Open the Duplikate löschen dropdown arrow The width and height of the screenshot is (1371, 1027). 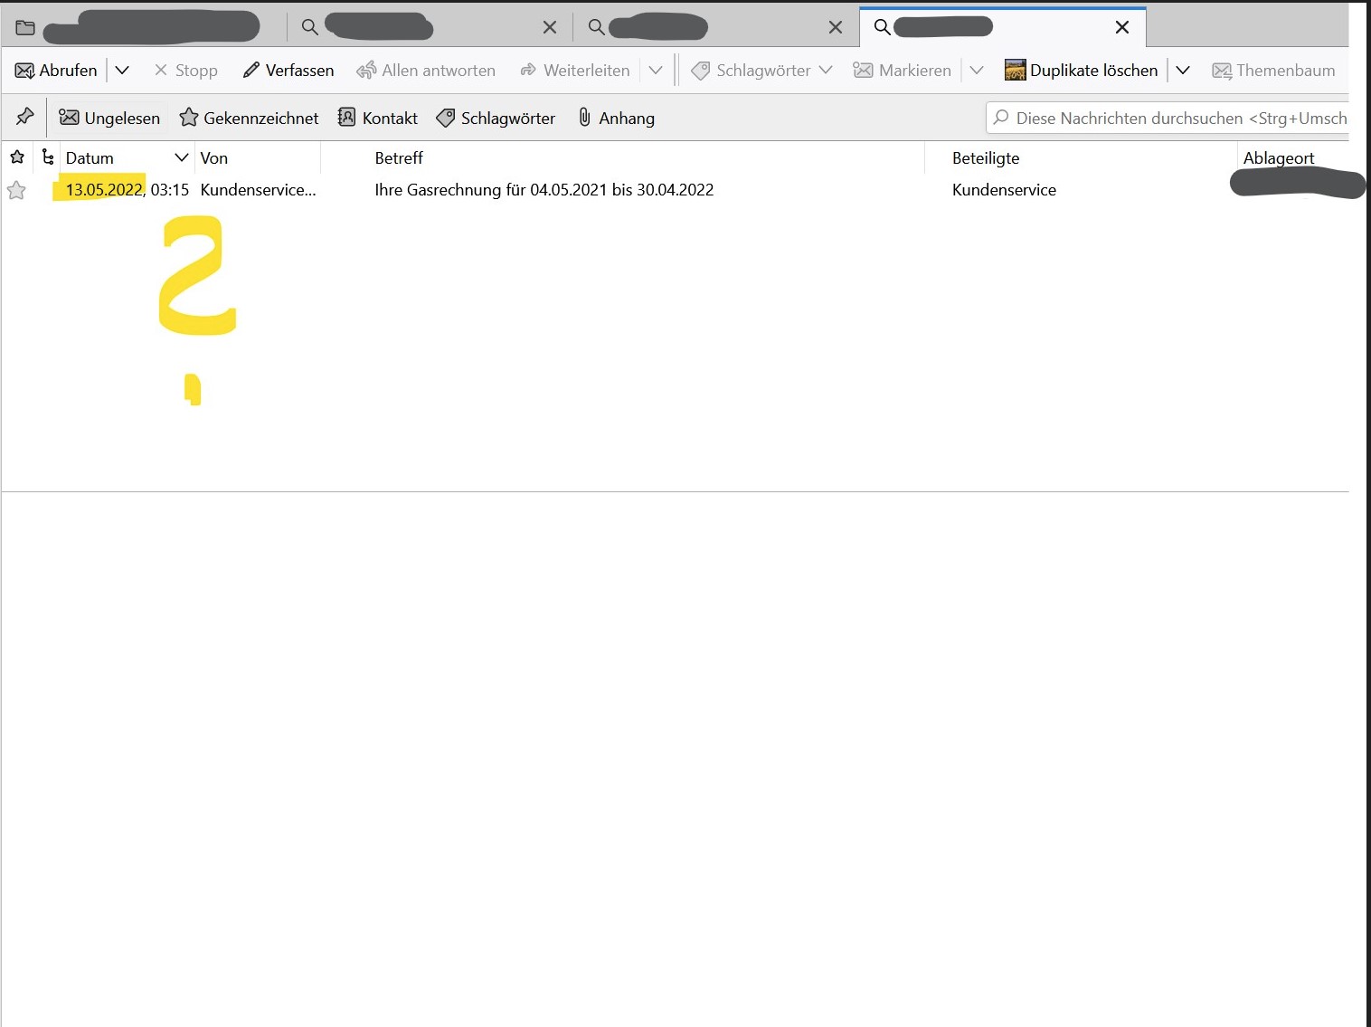(x=1183, y=71)
